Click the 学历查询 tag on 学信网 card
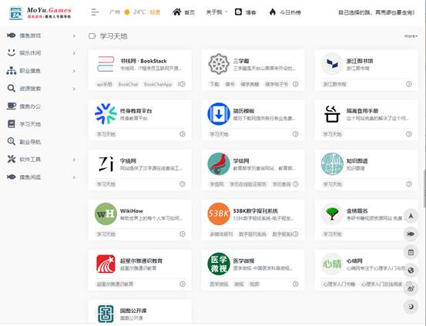The width and height of the screenshot is (426, 326). [281, 184]
